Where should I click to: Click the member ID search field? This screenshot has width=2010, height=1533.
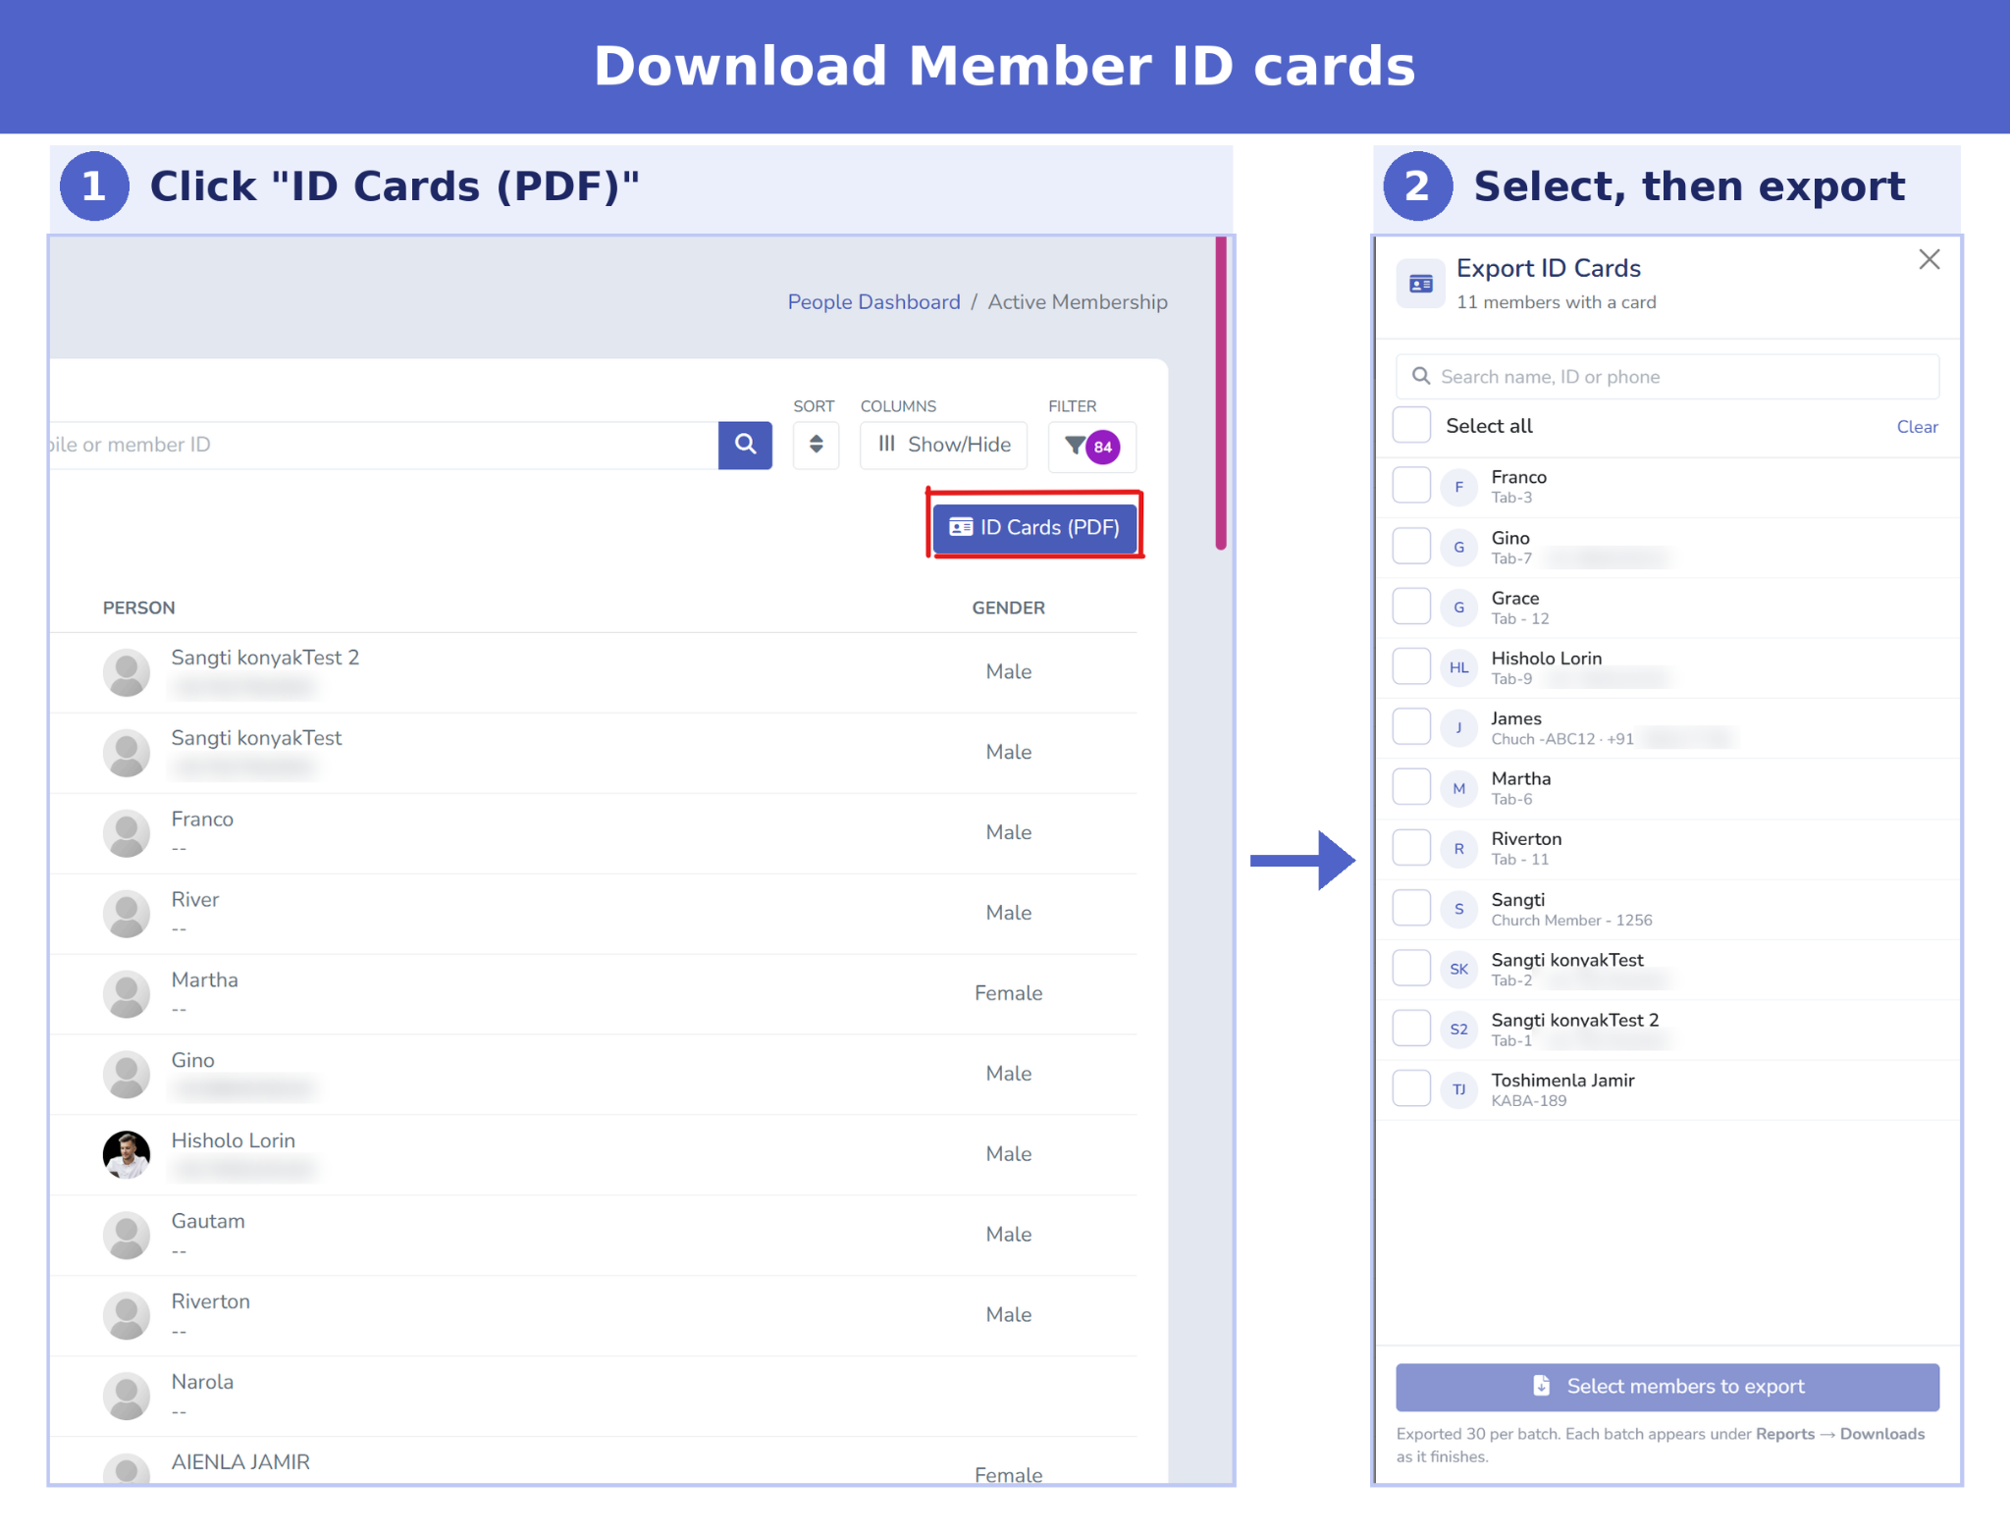tap(383, 445)
